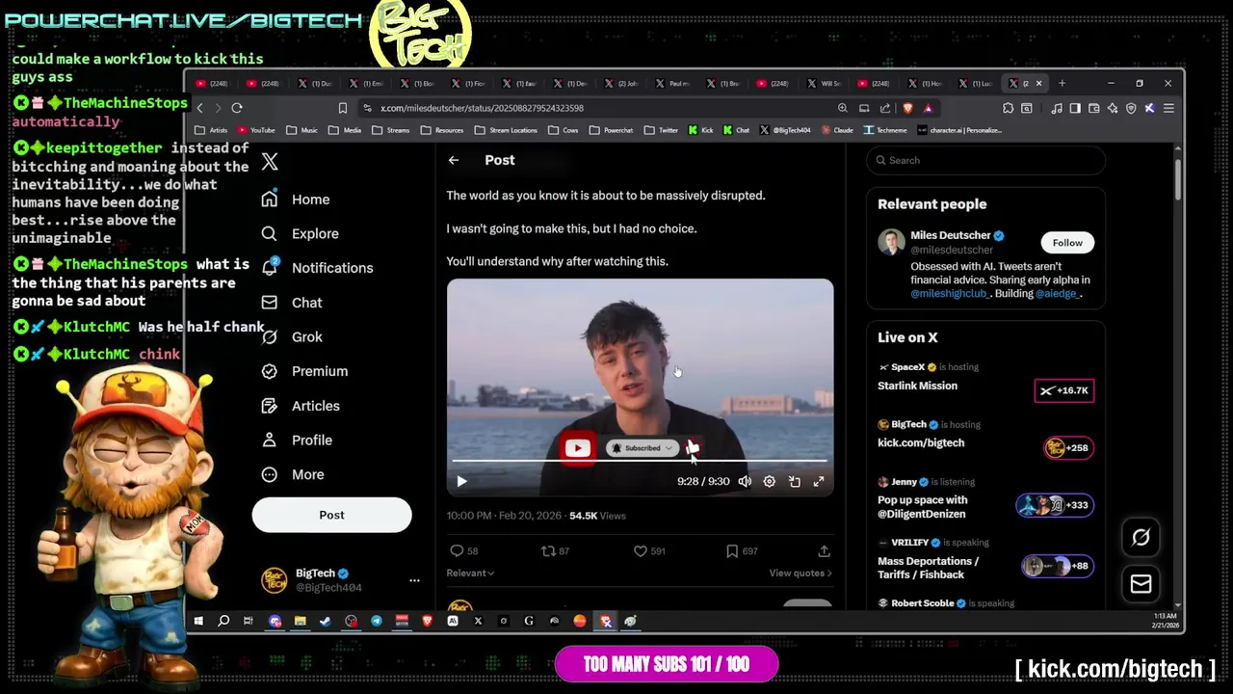Open the Claude bookmark
The width and height of the screenshot is (1233, 694).
836,130
